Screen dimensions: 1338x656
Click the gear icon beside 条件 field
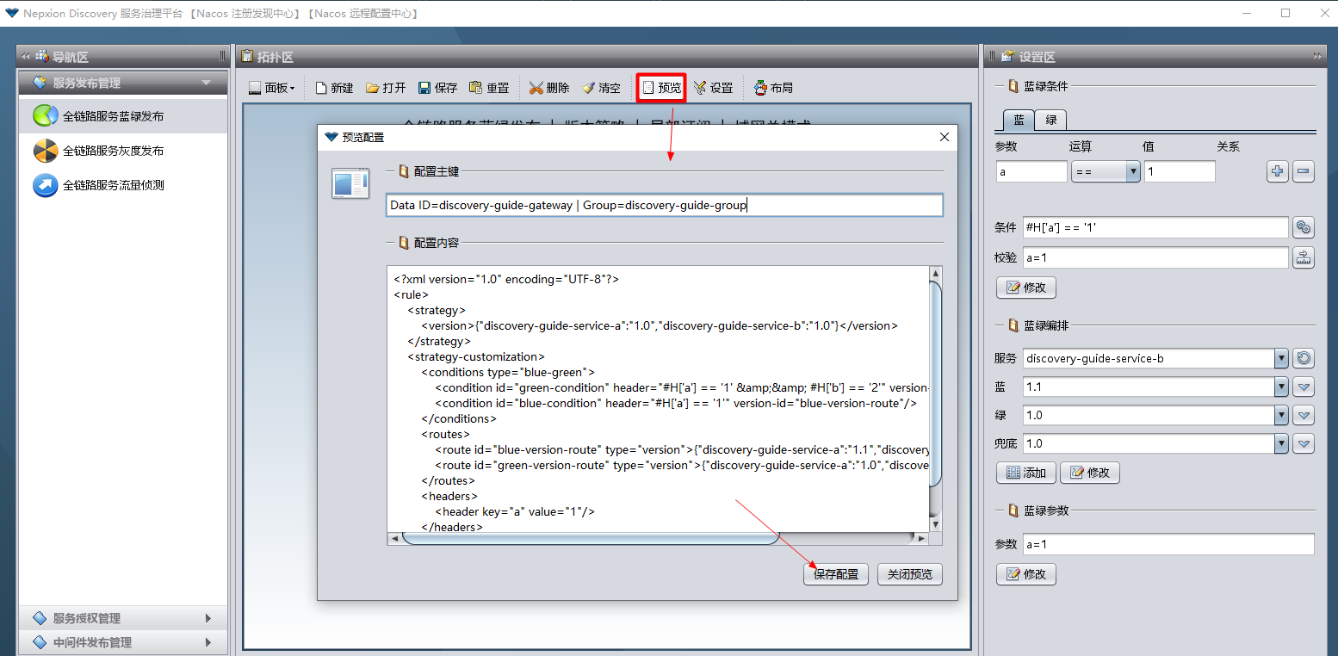pyautogui.click(x=1304, y=227)
